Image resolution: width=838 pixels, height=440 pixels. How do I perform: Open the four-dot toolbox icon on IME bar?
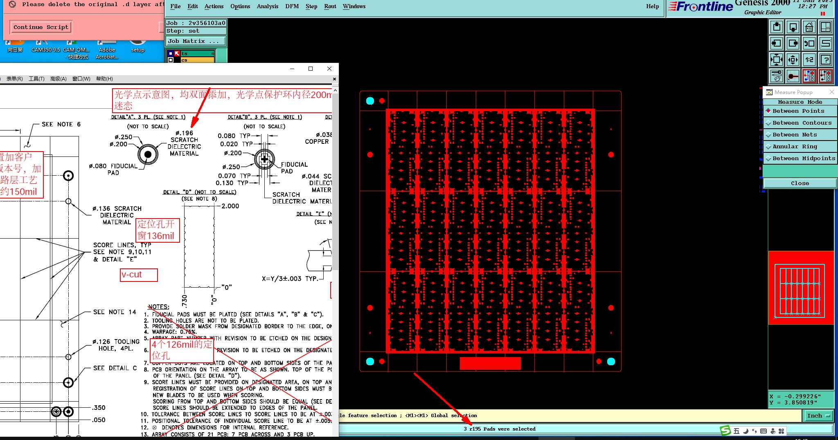click(782, 431)
